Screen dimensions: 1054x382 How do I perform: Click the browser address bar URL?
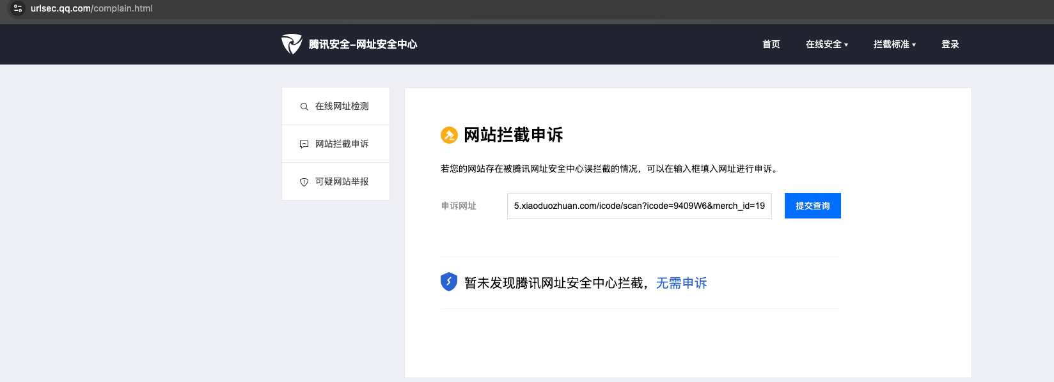(x=91, y=8)
